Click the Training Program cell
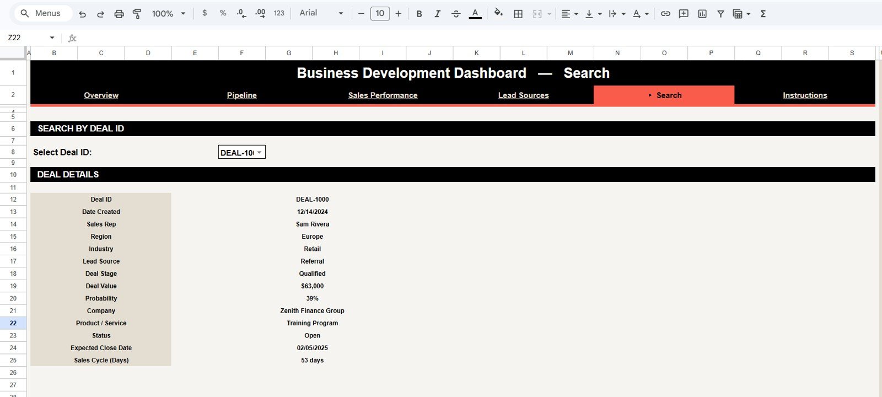The width and height of the screenshot is (882, 397). click(x=313, y=323)
